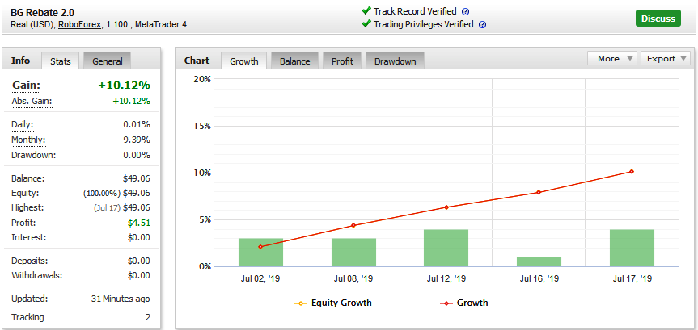
Task: Click the Jul 12 growth data point
Action: click(x=446, y=207)
